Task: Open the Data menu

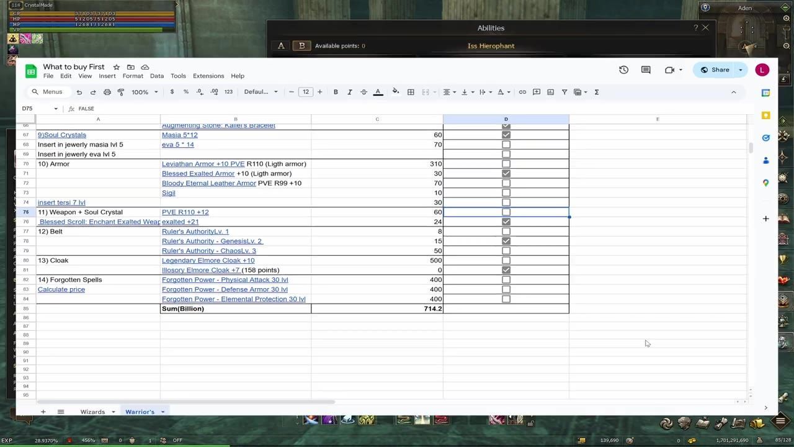Action: [x=157, y=76]
